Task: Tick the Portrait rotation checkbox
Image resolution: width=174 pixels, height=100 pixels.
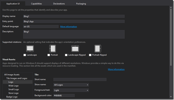Action: pyautogui.click(x=49, y=55)
